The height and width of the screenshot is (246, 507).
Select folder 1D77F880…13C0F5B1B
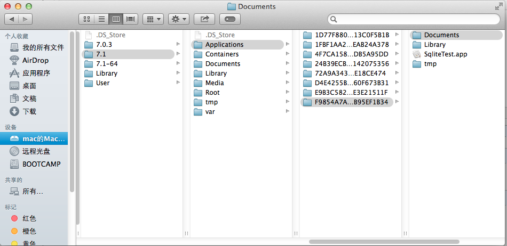[348, 35]
